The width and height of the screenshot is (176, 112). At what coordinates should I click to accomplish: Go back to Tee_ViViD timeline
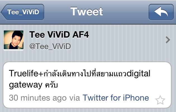tap(22, 12)
